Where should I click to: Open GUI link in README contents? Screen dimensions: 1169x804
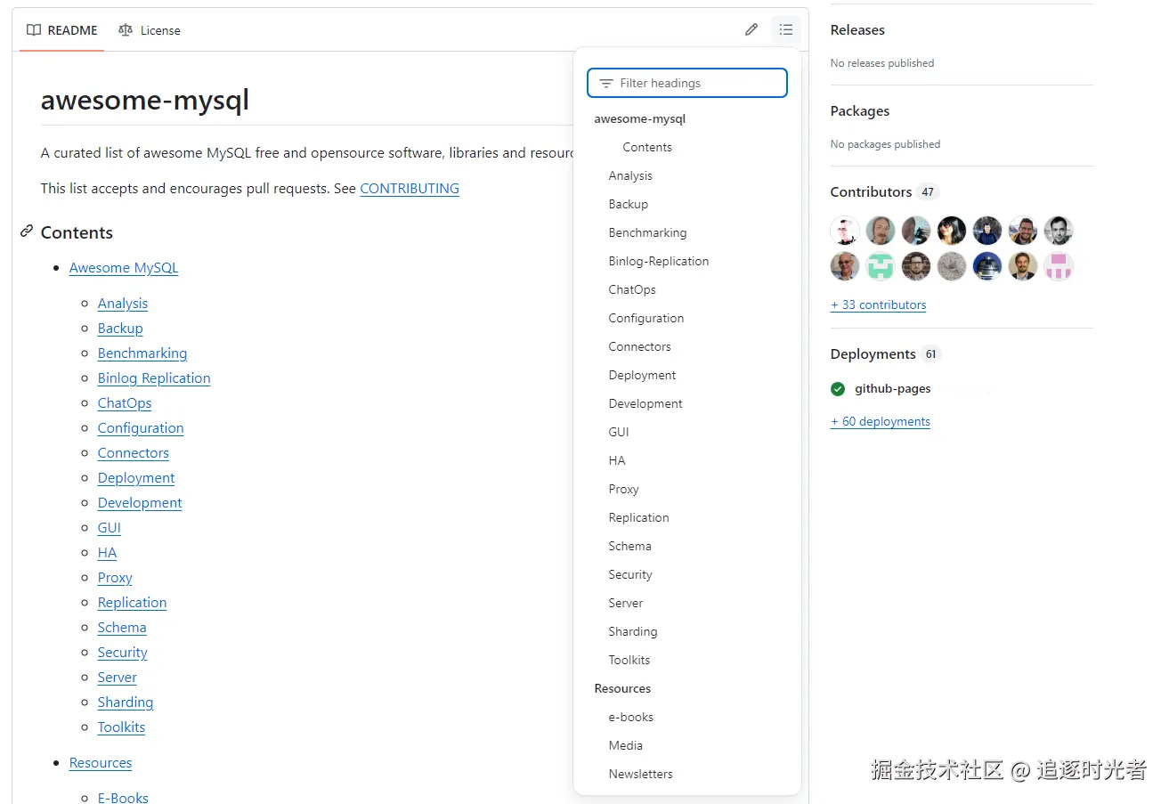coord(110,528)
